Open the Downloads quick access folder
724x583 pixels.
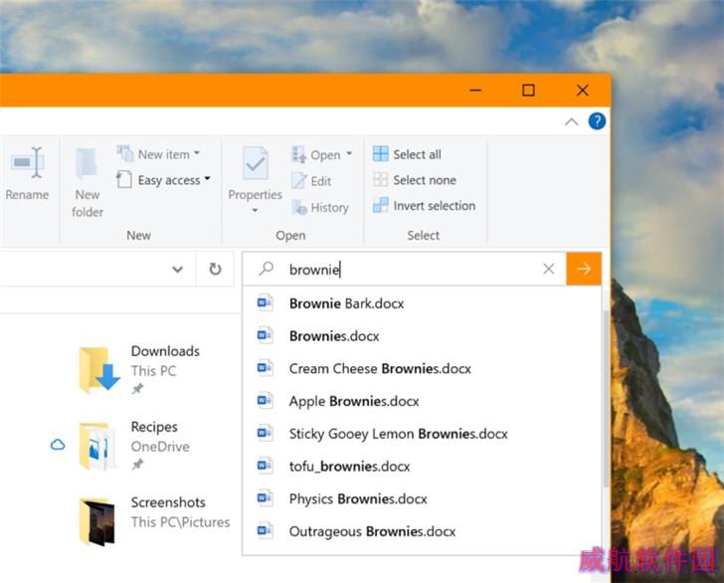[x=141, y=369]
